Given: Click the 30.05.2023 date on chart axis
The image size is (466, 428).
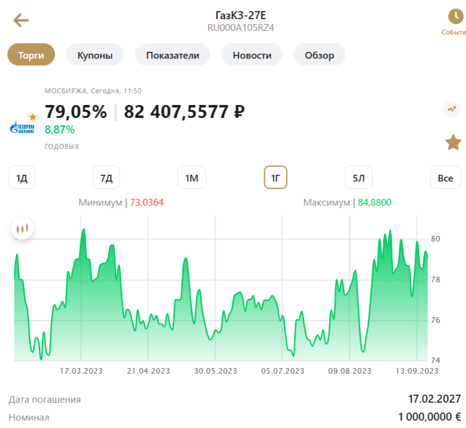Looking at the screenshot, I should (215, 371).
